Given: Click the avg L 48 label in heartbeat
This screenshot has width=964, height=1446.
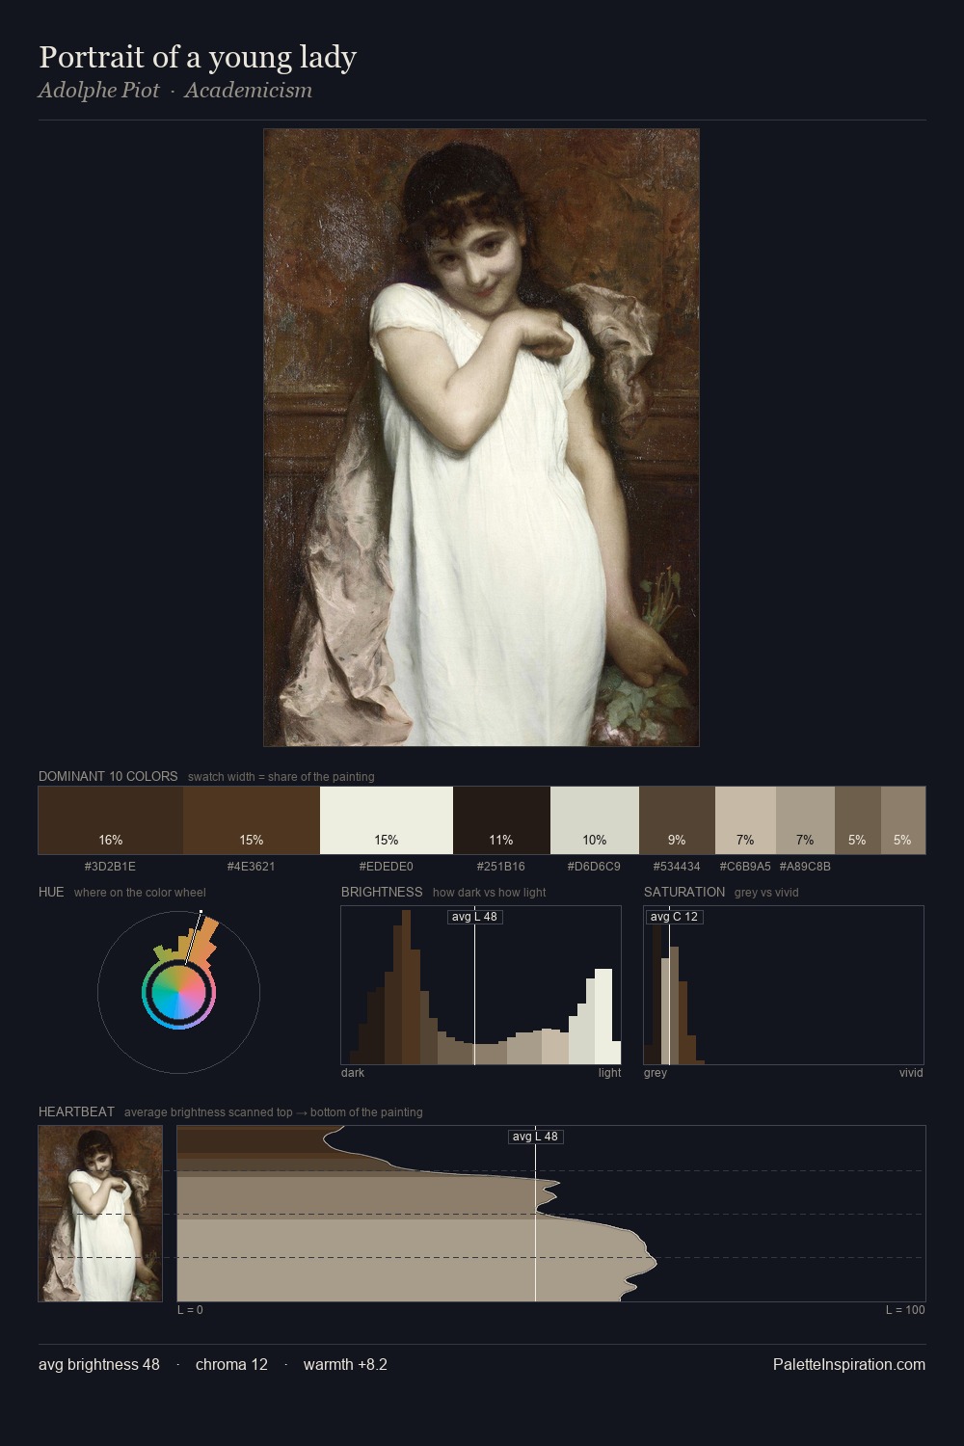Looking at the screenshot, I should point(535,1137).
